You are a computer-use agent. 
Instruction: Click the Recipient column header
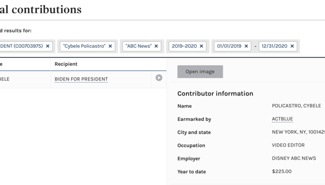click(x=66, y=64)
